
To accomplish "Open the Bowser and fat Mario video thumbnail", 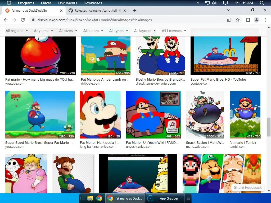I will tap(138, 173).
